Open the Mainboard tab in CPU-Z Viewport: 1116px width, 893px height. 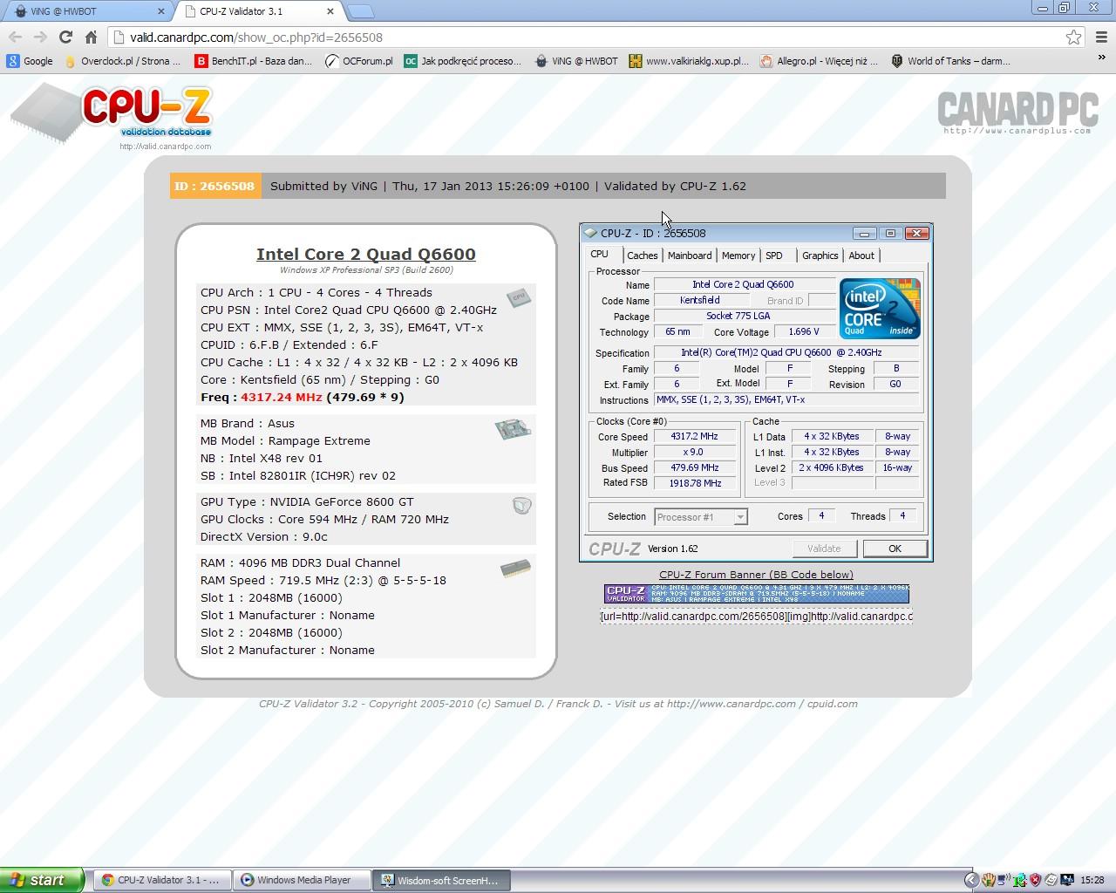(x=689, y=256)
